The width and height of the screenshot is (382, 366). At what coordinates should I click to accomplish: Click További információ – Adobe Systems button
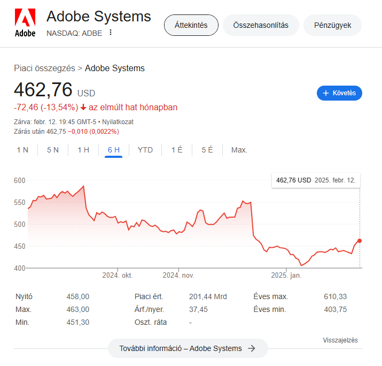(x=188, y=348)
